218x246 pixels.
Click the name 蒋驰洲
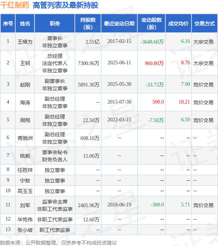(25, 138)
